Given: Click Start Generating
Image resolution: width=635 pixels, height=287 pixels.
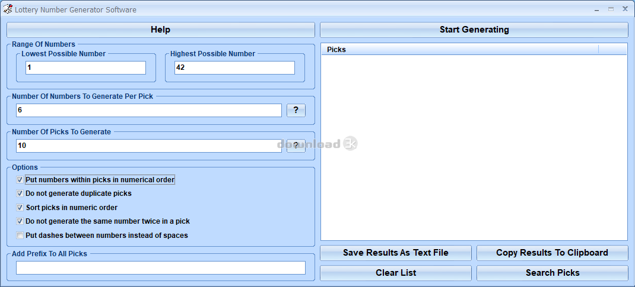Looking at the screenshot, I should pos(474,30).
